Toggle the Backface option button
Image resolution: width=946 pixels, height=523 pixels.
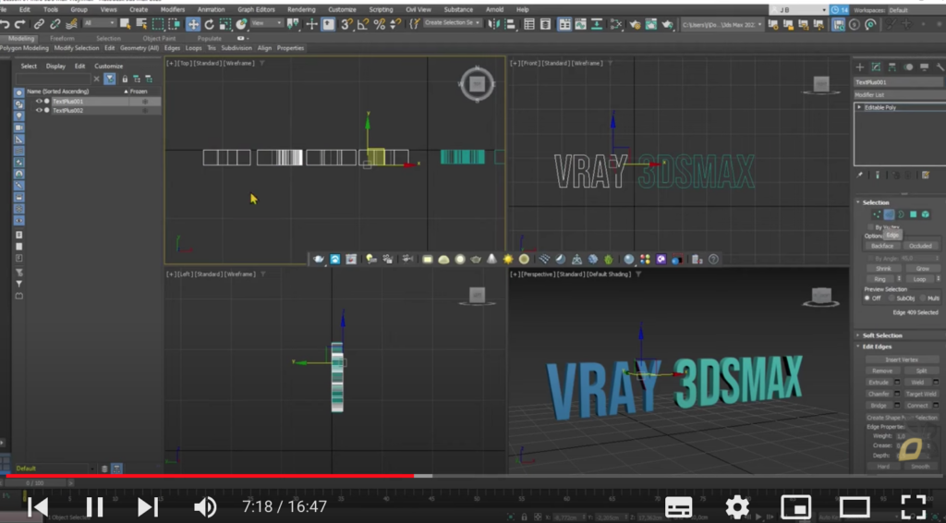tap(882, 246)
